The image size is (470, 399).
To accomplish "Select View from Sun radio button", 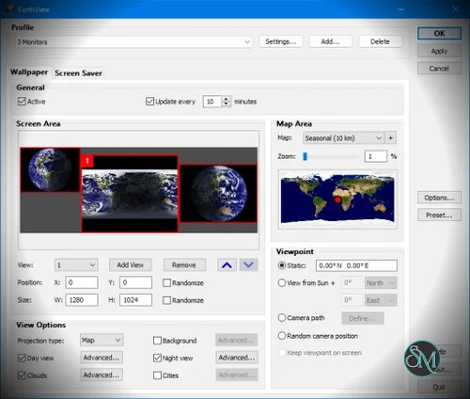I will 282,283.
